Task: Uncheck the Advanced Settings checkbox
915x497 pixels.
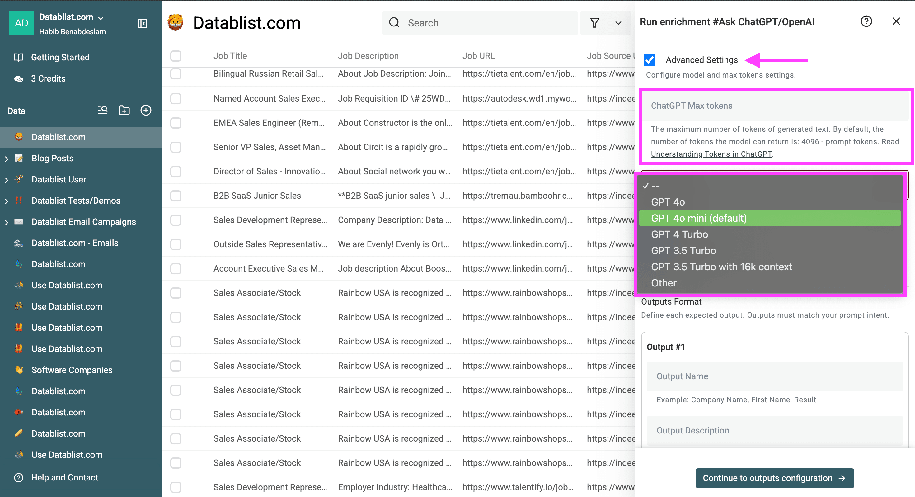Action: coord(649,60)
